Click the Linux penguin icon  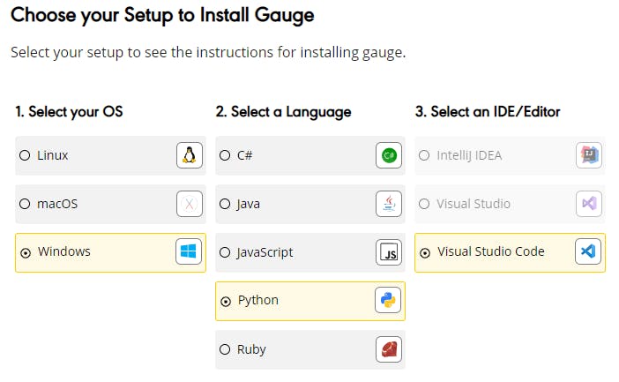coord(188,155)
